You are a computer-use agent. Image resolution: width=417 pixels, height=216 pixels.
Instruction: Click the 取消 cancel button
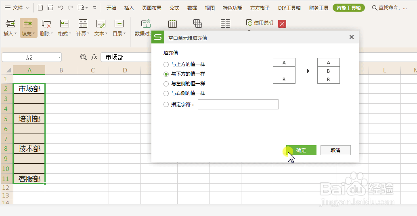(335, 150)
